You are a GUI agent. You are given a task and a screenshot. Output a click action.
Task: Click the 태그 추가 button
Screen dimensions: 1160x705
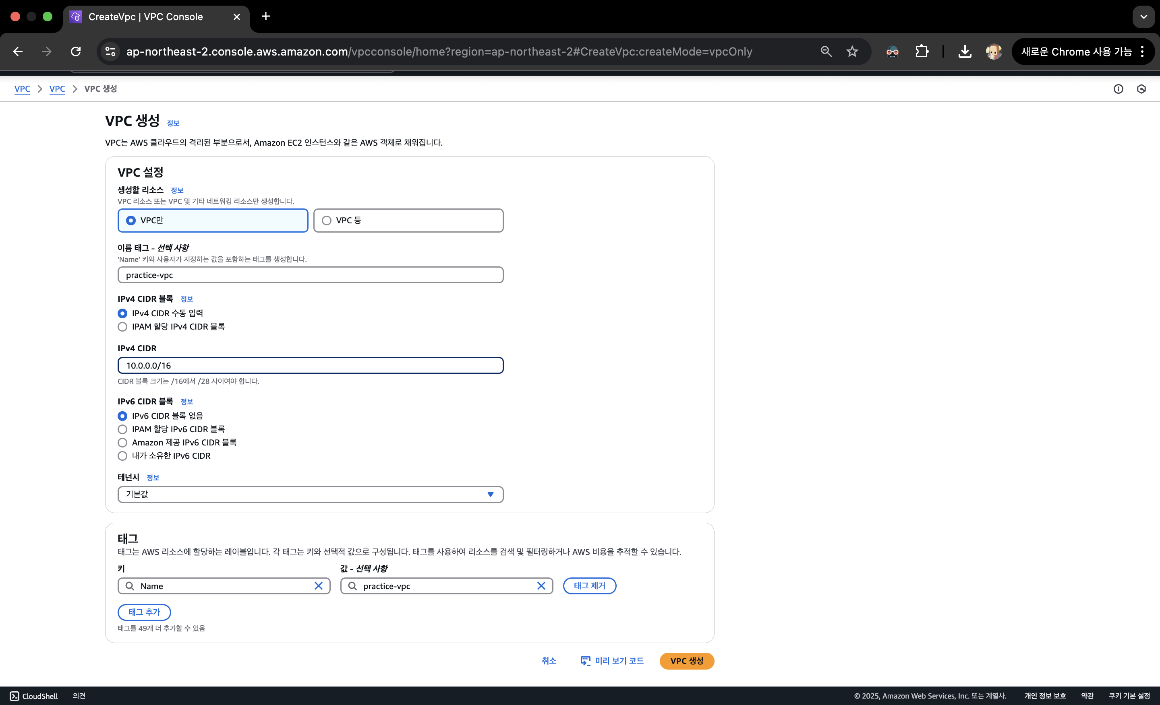144,612
